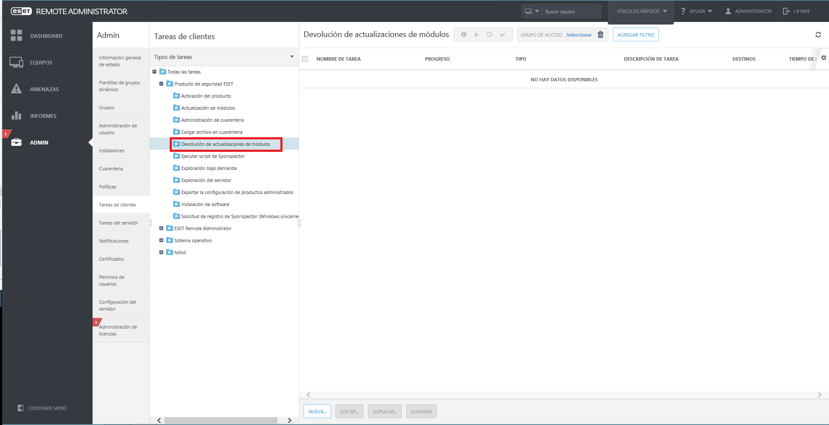The image size is (829, 425).
Task: Click the Duplicar... button
Action: (x=385, y=411)
